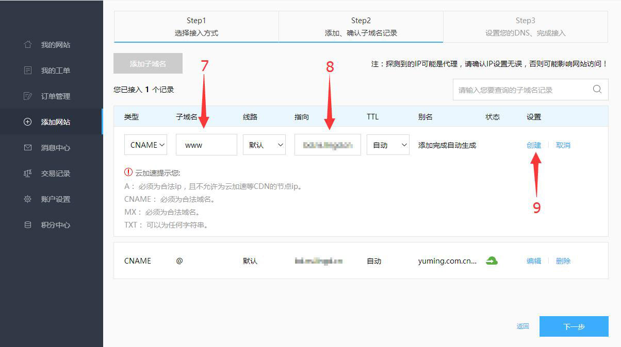The image size is (621, 347).
Task: Expand the 线路 默认 dropdown
Action: click(264, 145)
